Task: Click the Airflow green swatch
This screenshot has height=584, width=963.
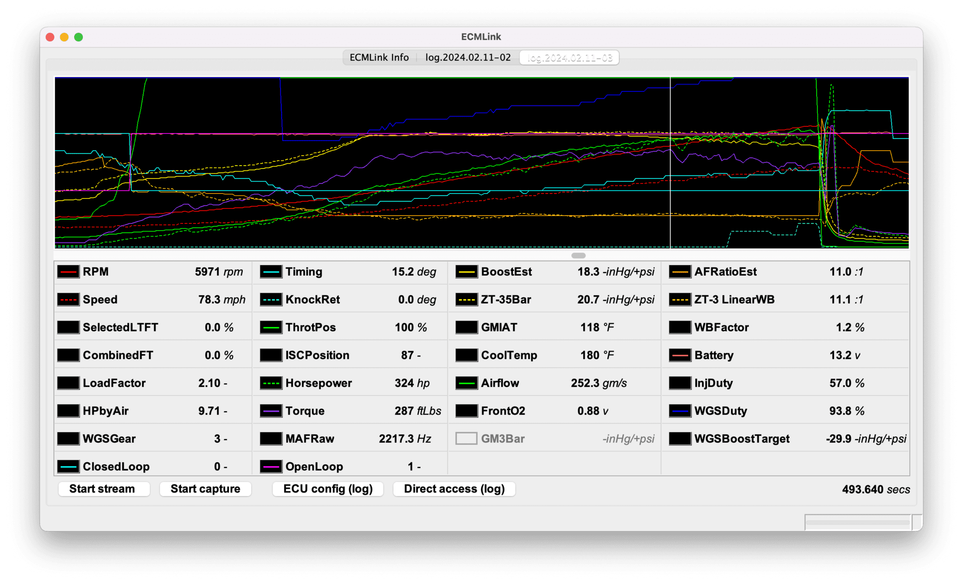Action: click(467, 383)
